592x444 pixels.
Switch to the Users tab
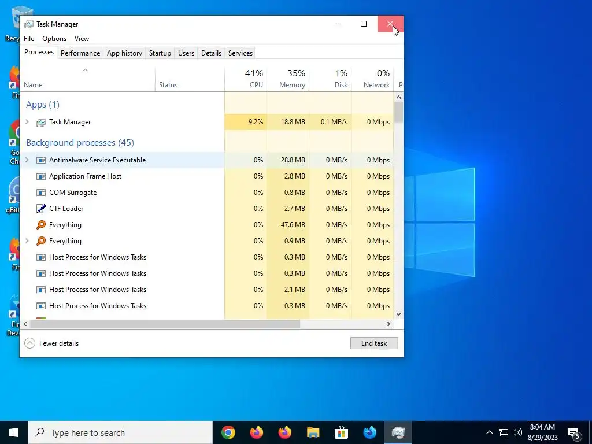[x=186, y=53]
